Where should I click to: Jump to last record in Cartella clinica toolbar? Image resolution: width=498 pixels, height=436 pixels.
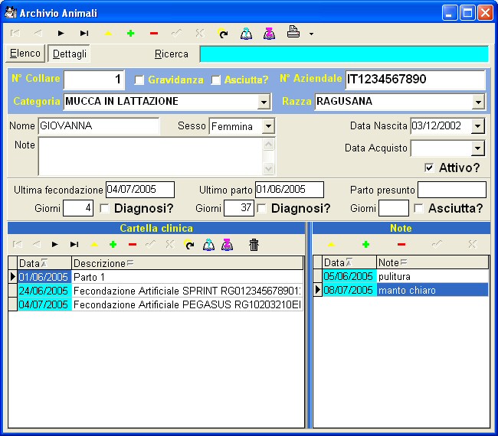coord(74,244)
